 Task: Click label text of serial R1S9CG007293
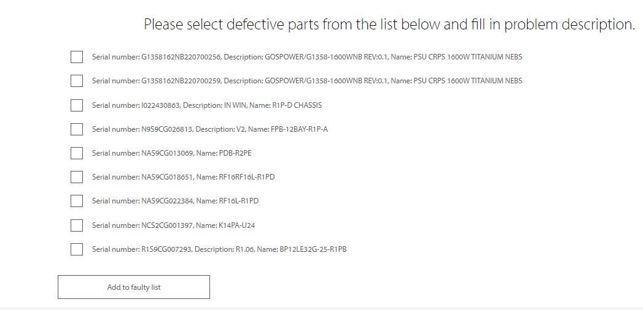[219, 249]
